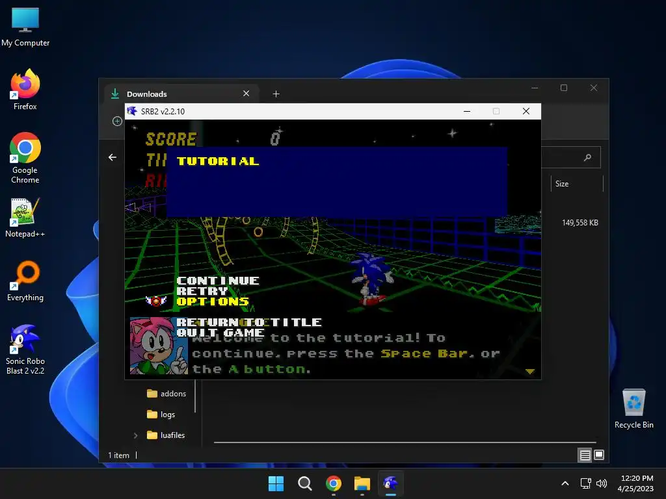
Task: Minimize the File Explorer window
Action: pos(535,88)
